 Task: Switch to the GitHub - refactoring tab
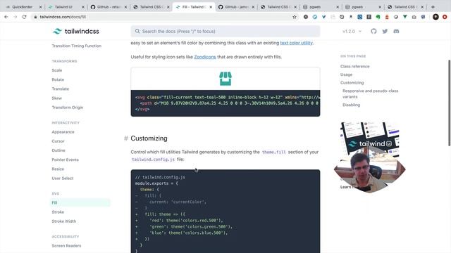pos(109,7)
